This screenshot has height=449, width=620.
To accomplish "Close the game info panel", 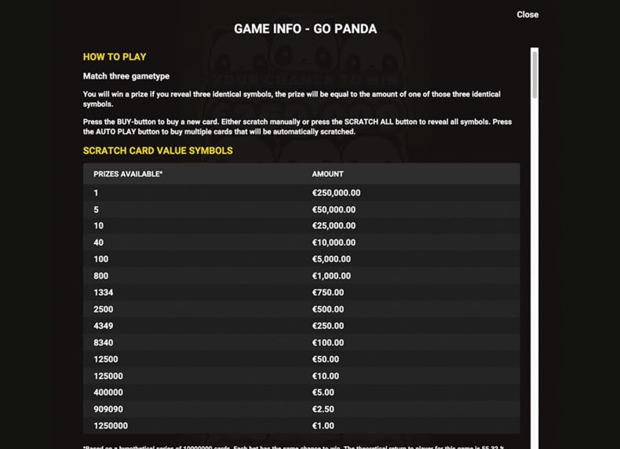I will pos(527,15).
